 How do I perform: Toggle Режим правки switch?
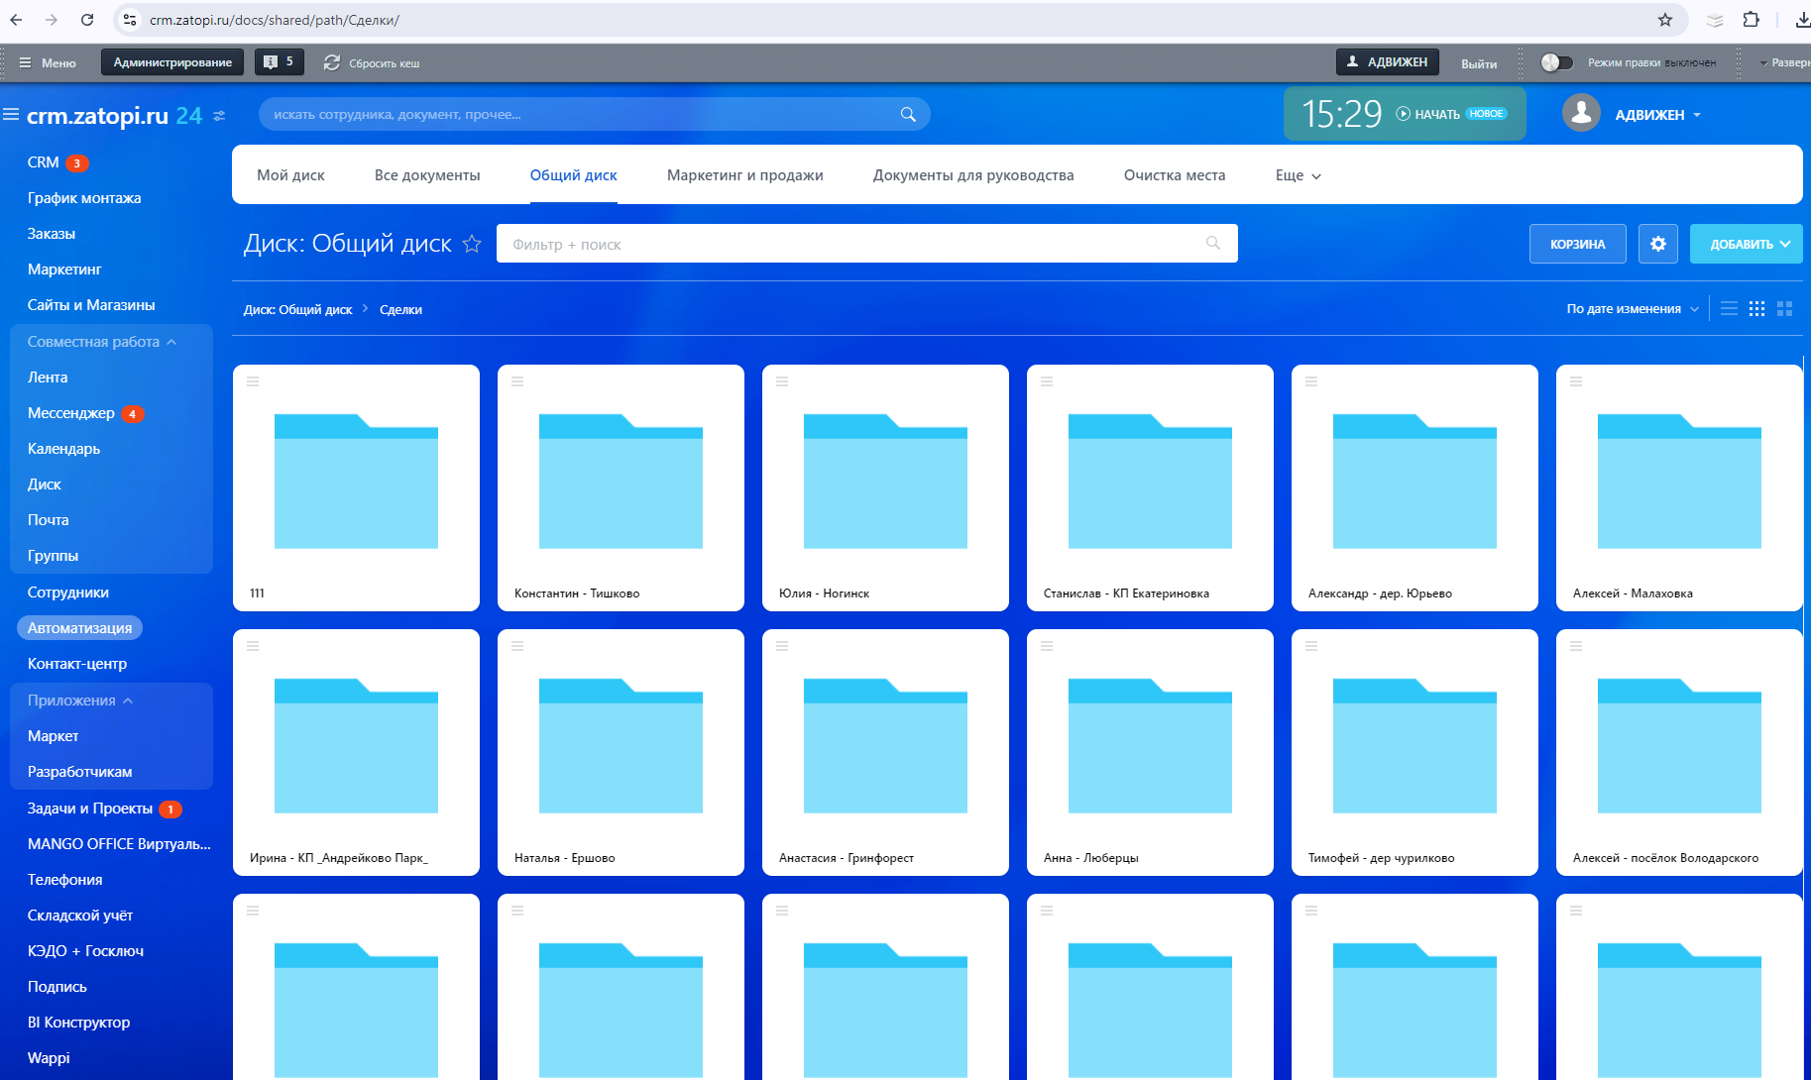1556,62
